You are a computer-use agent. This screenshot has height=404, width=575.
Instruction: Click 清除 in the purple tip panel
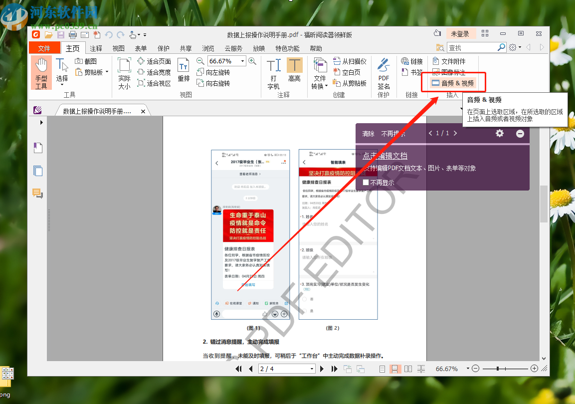pos(368,134)
